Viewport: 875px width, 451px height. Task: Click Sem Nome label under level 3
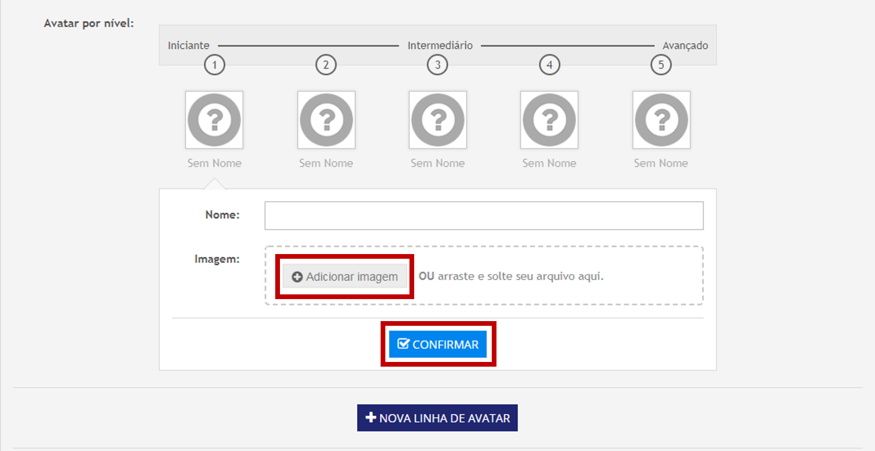[437, 163]
